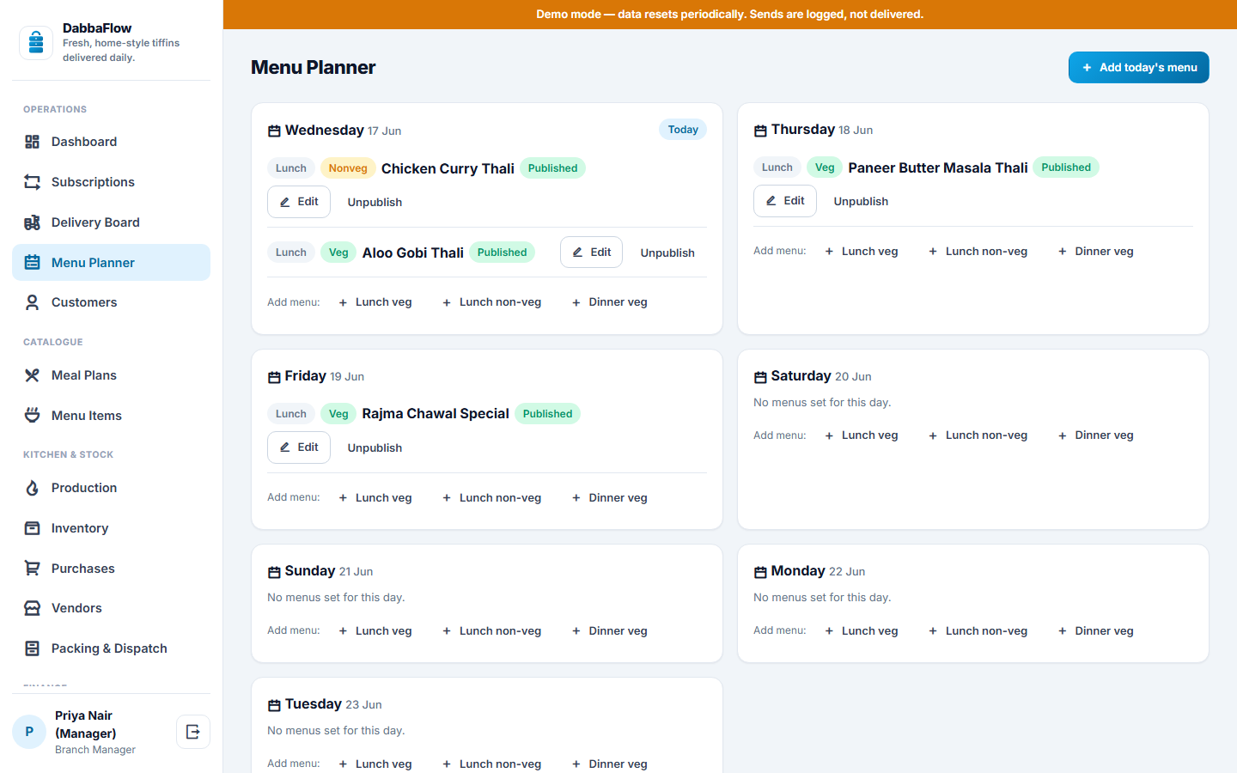The width and height of the screenshot is (1237, 773).
Task: Edit Rajma Chawal Special menu
Action: (298, 447)
